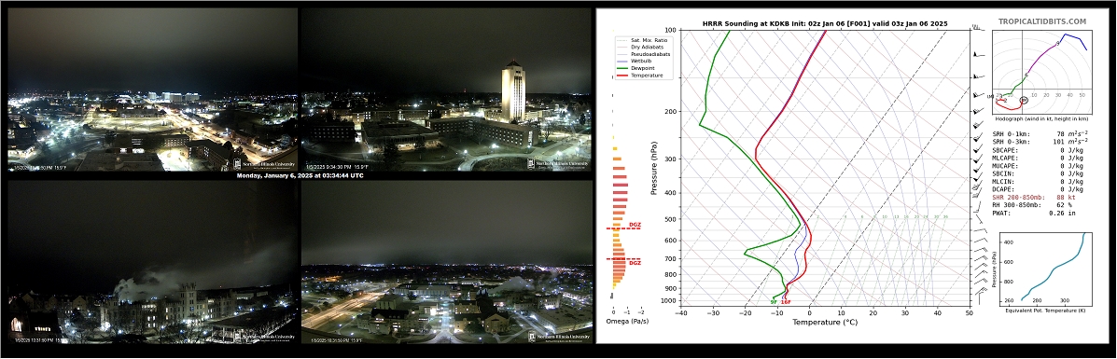Viewport: 1117px width, 359px height.
Task: Click the '-40' temperature tick label
Action: click(680, 312)
